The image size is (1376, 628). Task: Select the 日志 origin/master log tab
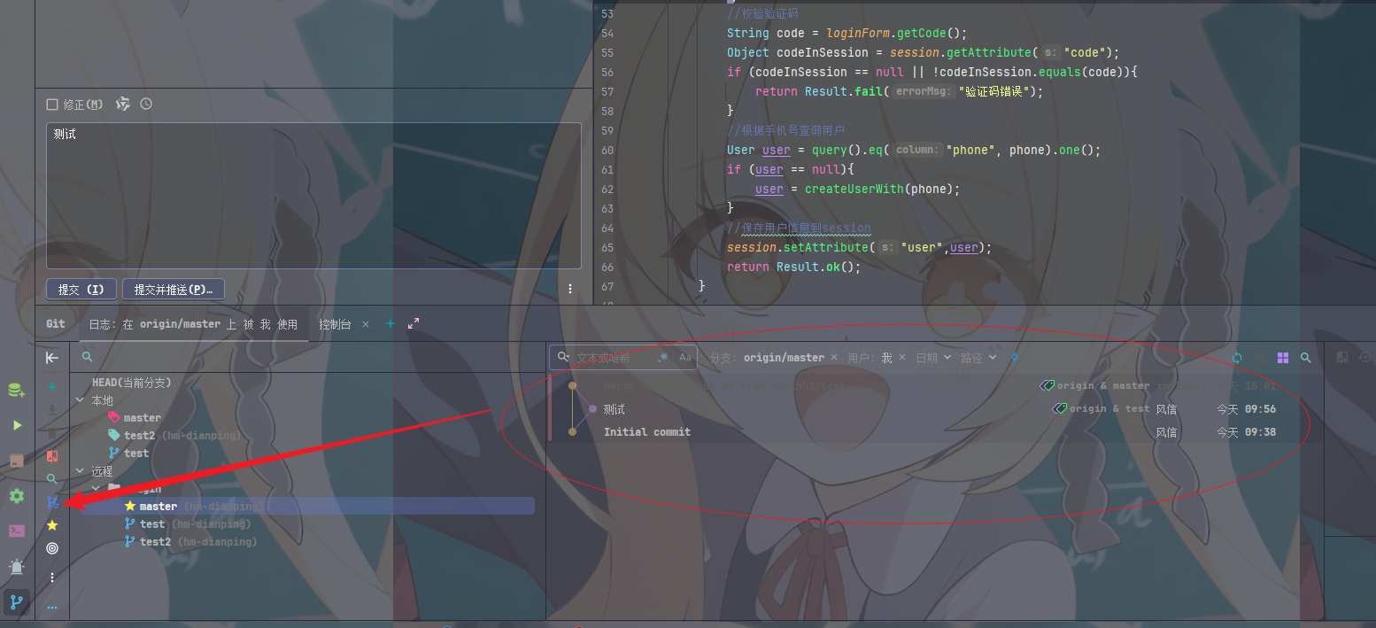pyautogui.click(x=193, y=324)
